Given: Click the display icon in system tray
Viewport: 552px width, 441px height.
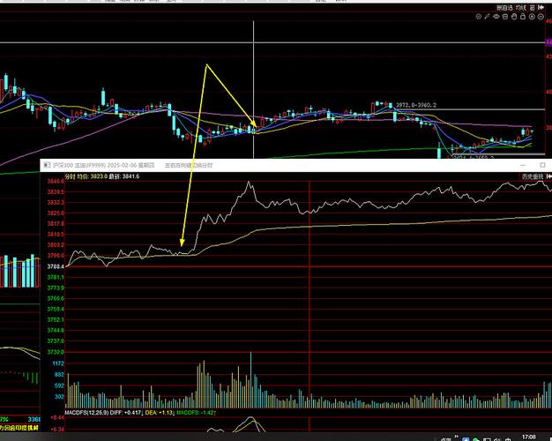Looking at the screenshot, I should click(x=487, y=439).
